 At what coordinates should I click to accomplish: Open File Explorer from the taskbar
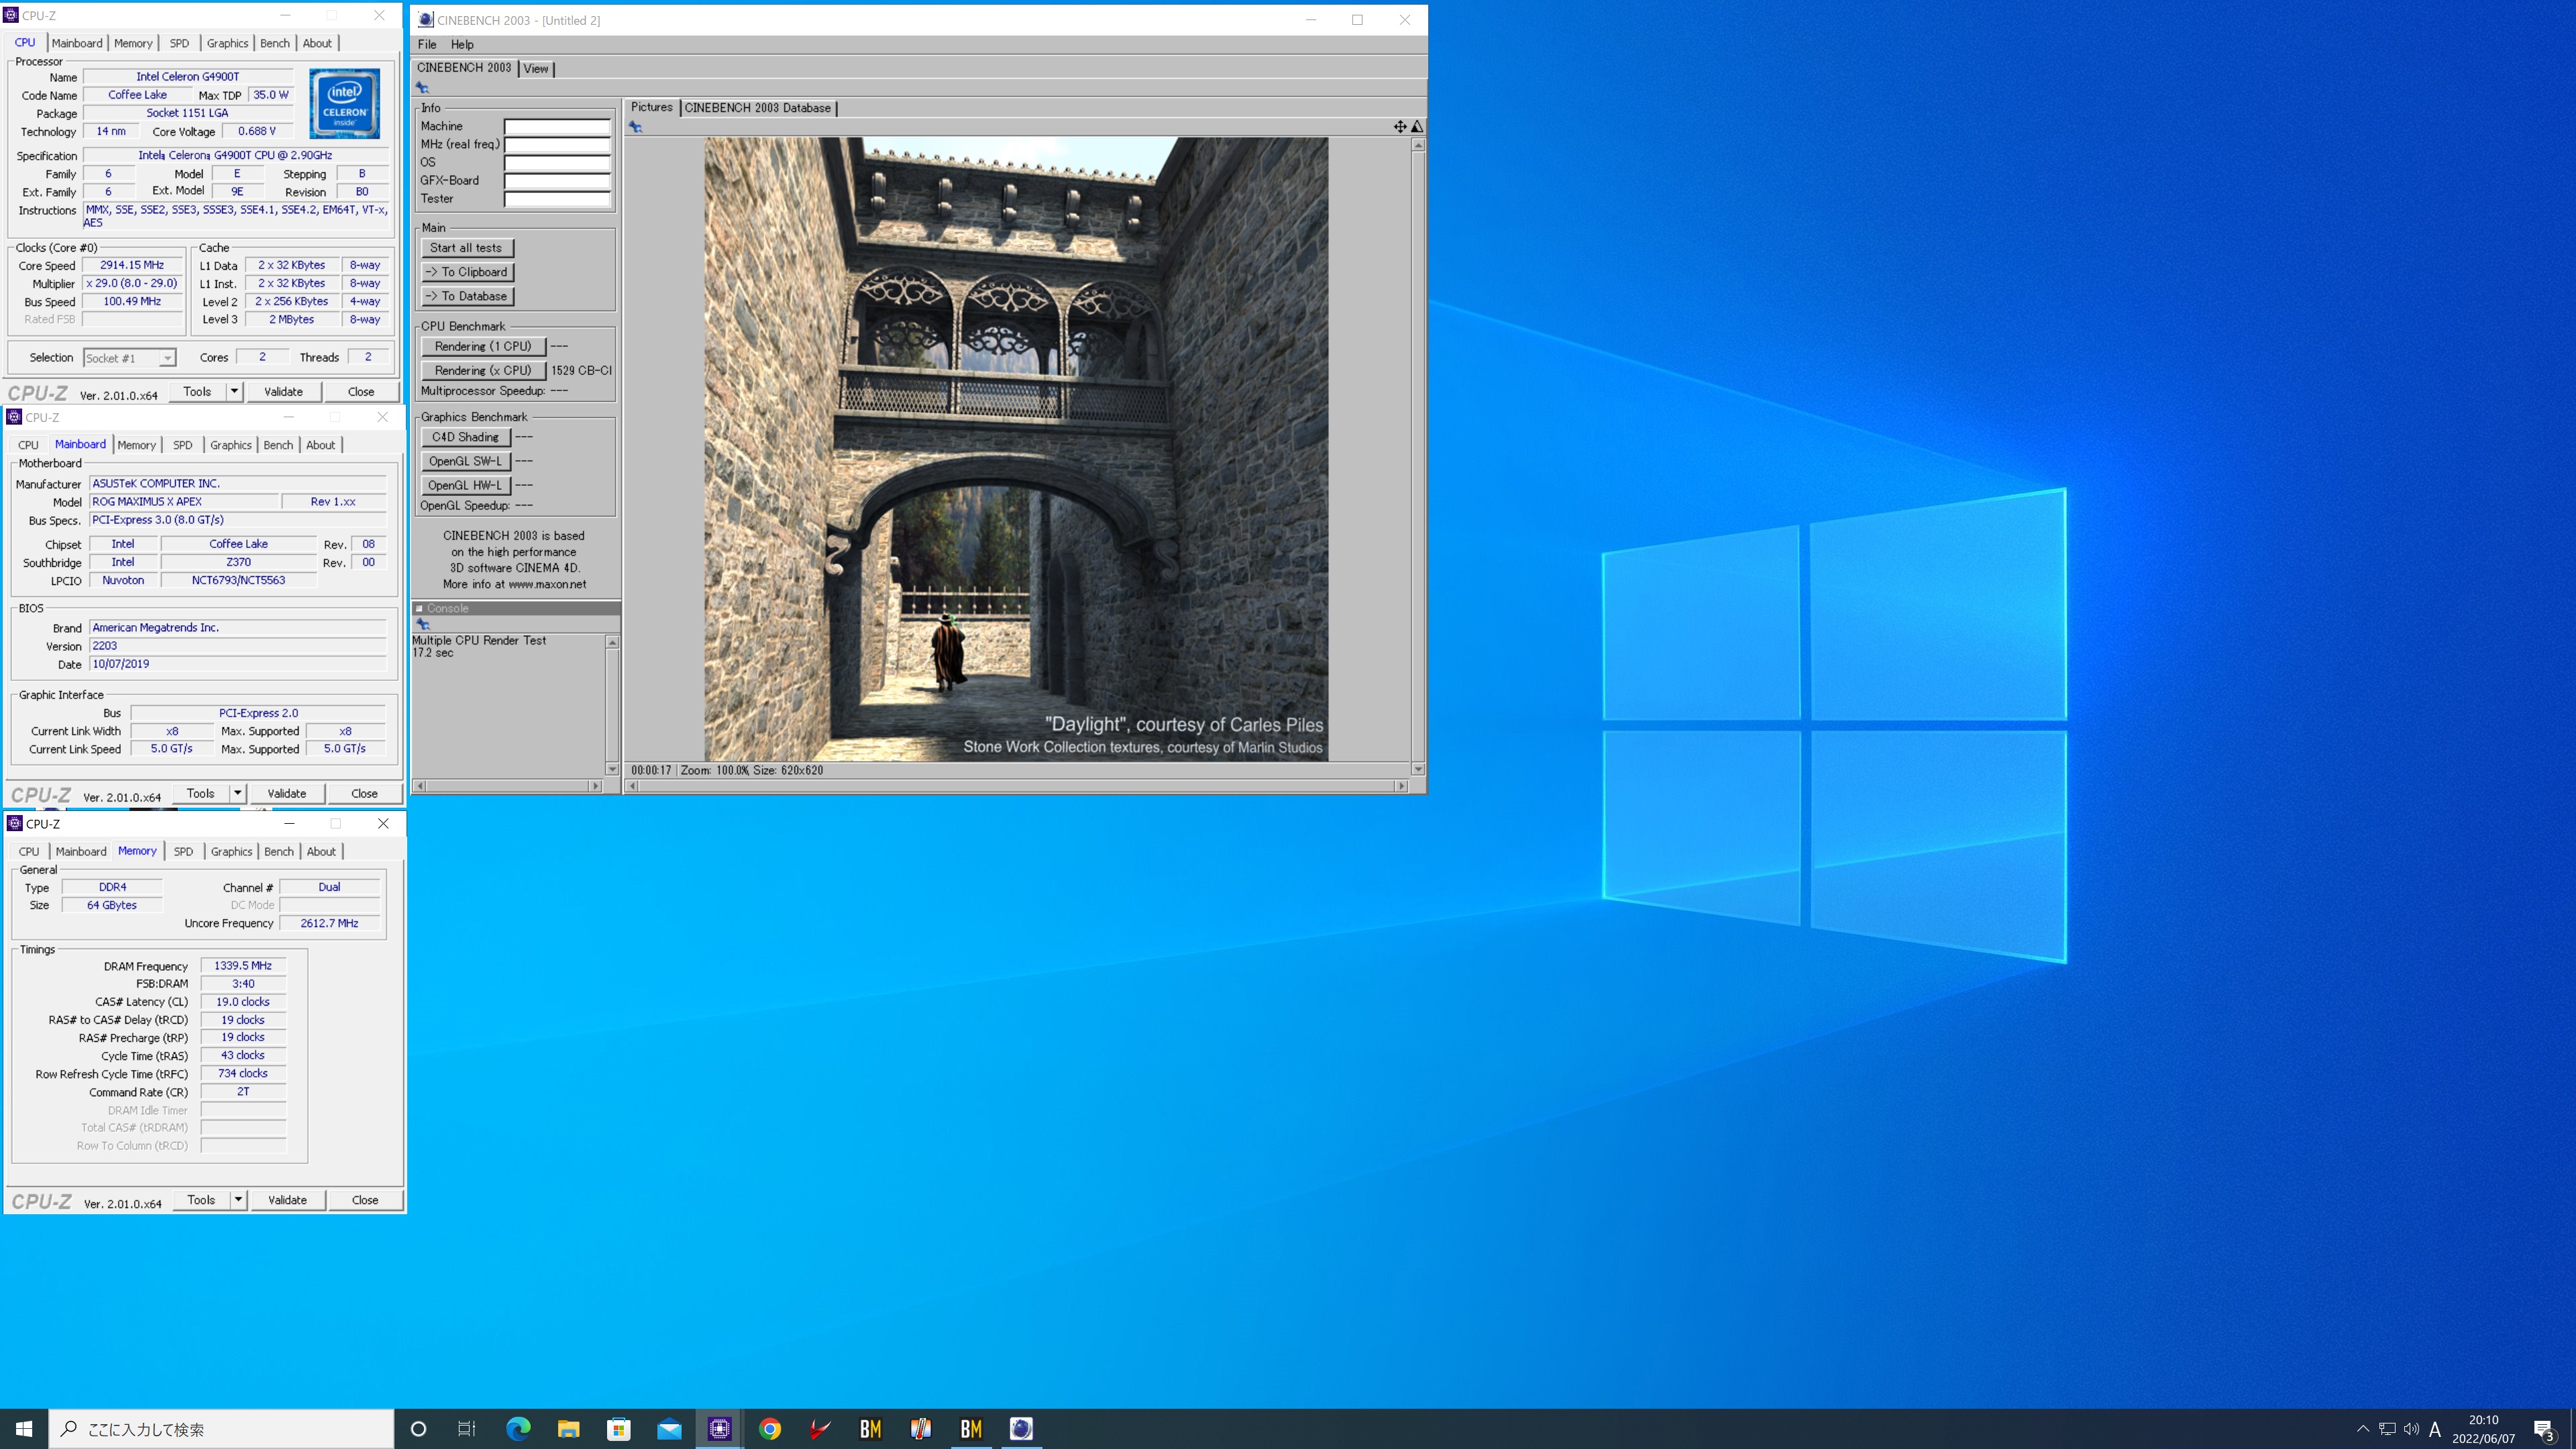[x=568, y=1429]
